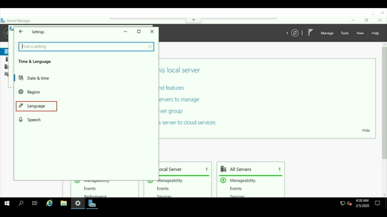Open Events under Local Server

pos(163,189)
